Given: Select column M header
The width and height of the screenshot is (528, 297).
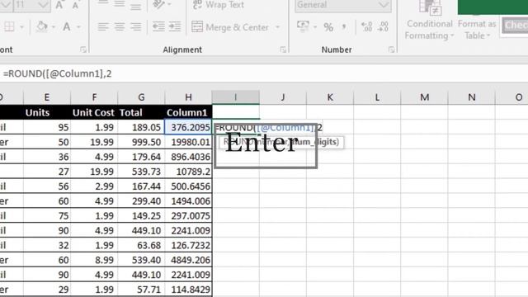Looking at the screenshot, I should point(424,97).
